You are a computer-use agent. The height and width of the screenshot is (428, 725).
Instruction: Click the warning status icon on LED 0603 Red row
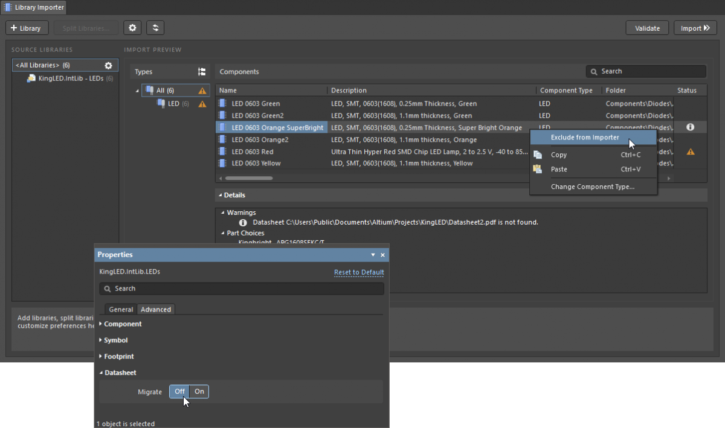tap(690, 152)
